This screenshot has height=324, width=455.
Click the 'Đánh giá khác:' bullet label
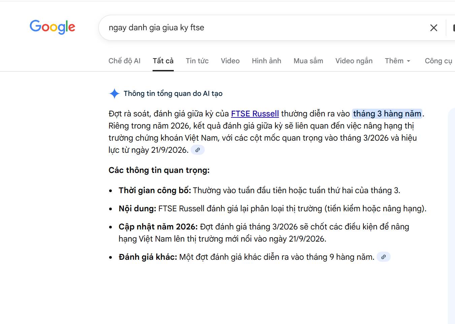click(148, 257)
